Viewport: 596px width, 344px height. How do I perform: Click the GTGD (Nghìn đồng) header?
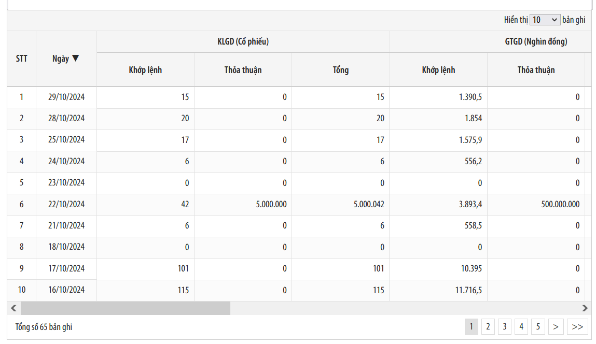[536, 42]
